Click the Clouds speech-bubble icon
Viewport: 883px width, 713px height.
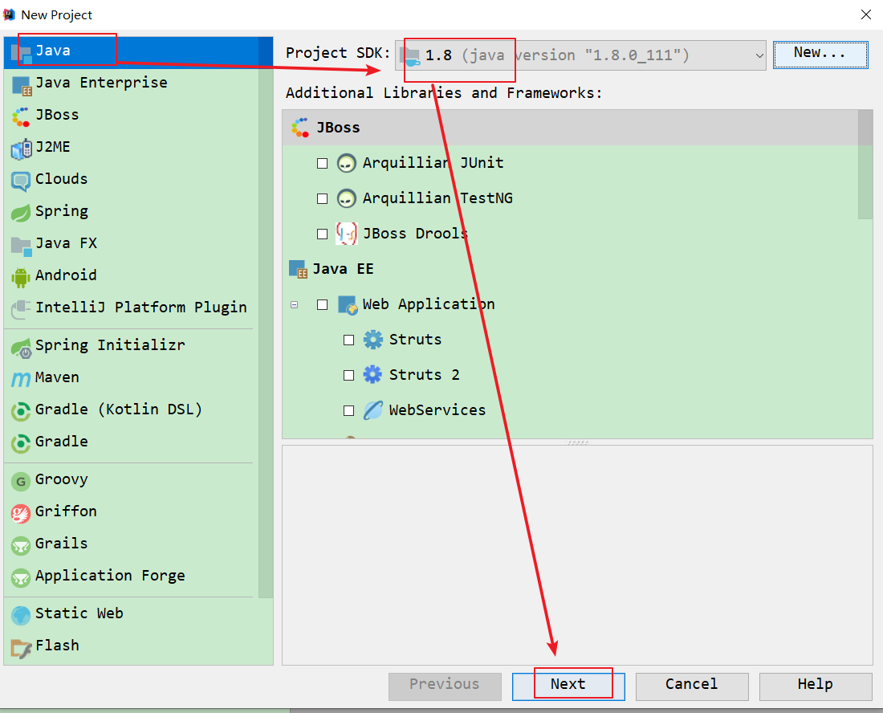[x=21, y=181]
